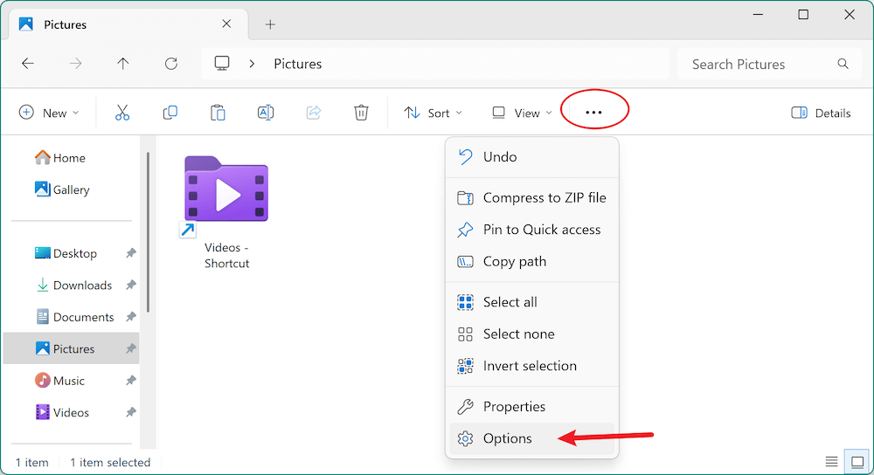Image resolution: width=874 pixels, height=475 pixels.
Task: Click the Delete trash can icon
Action: coord(361,113)
